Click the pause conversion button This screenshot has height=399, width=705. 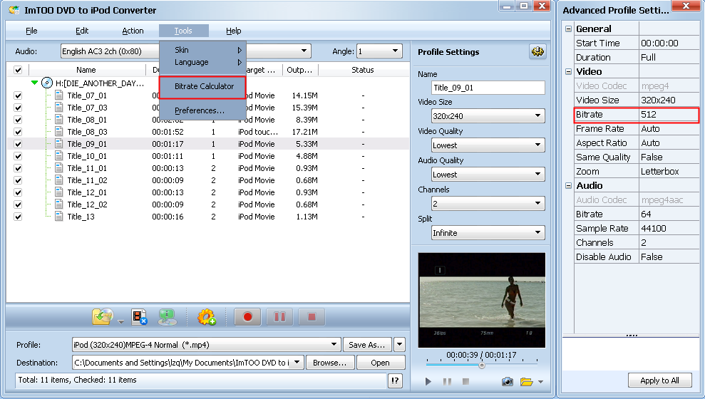pyautogui.click(x=279, y=317)
